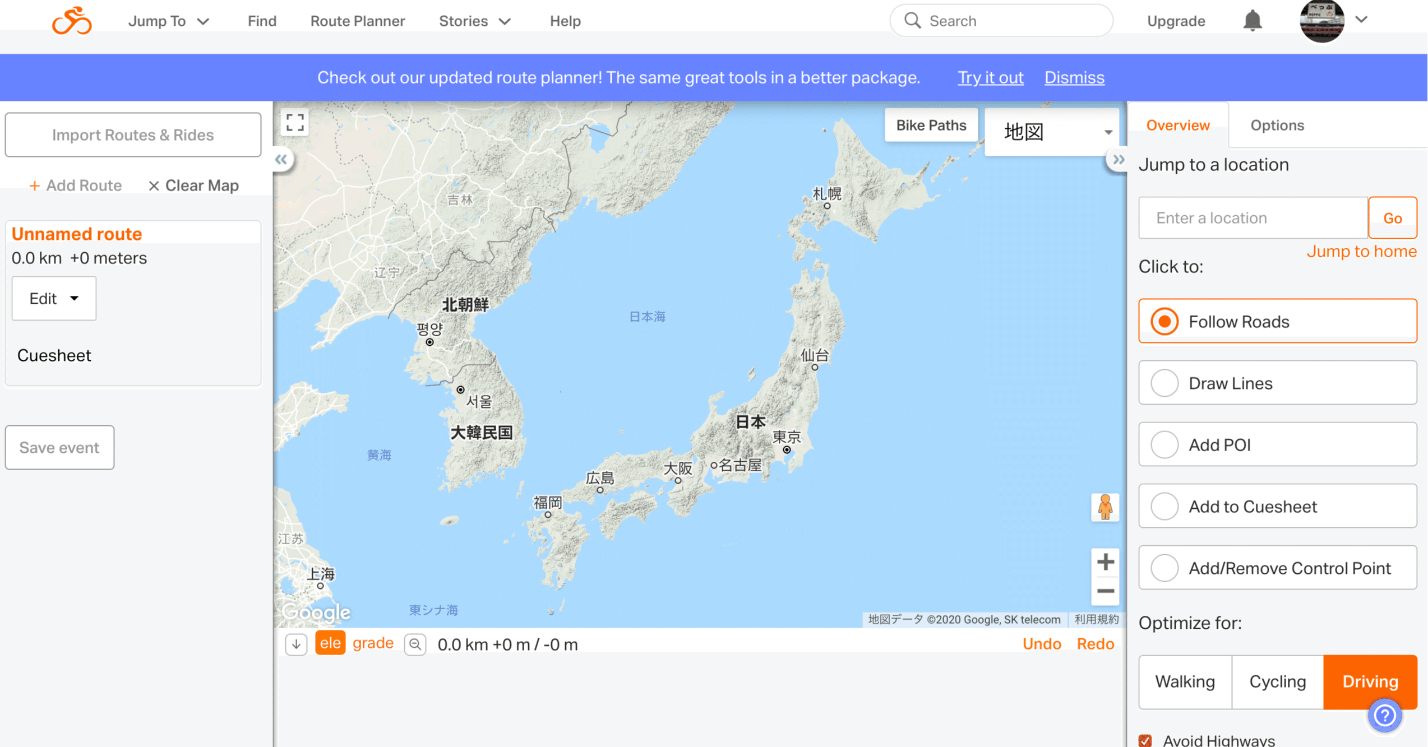Open the Cuesheet section
The height and width of the screenshot is (747, 1428).
click(x=54, y=355)
